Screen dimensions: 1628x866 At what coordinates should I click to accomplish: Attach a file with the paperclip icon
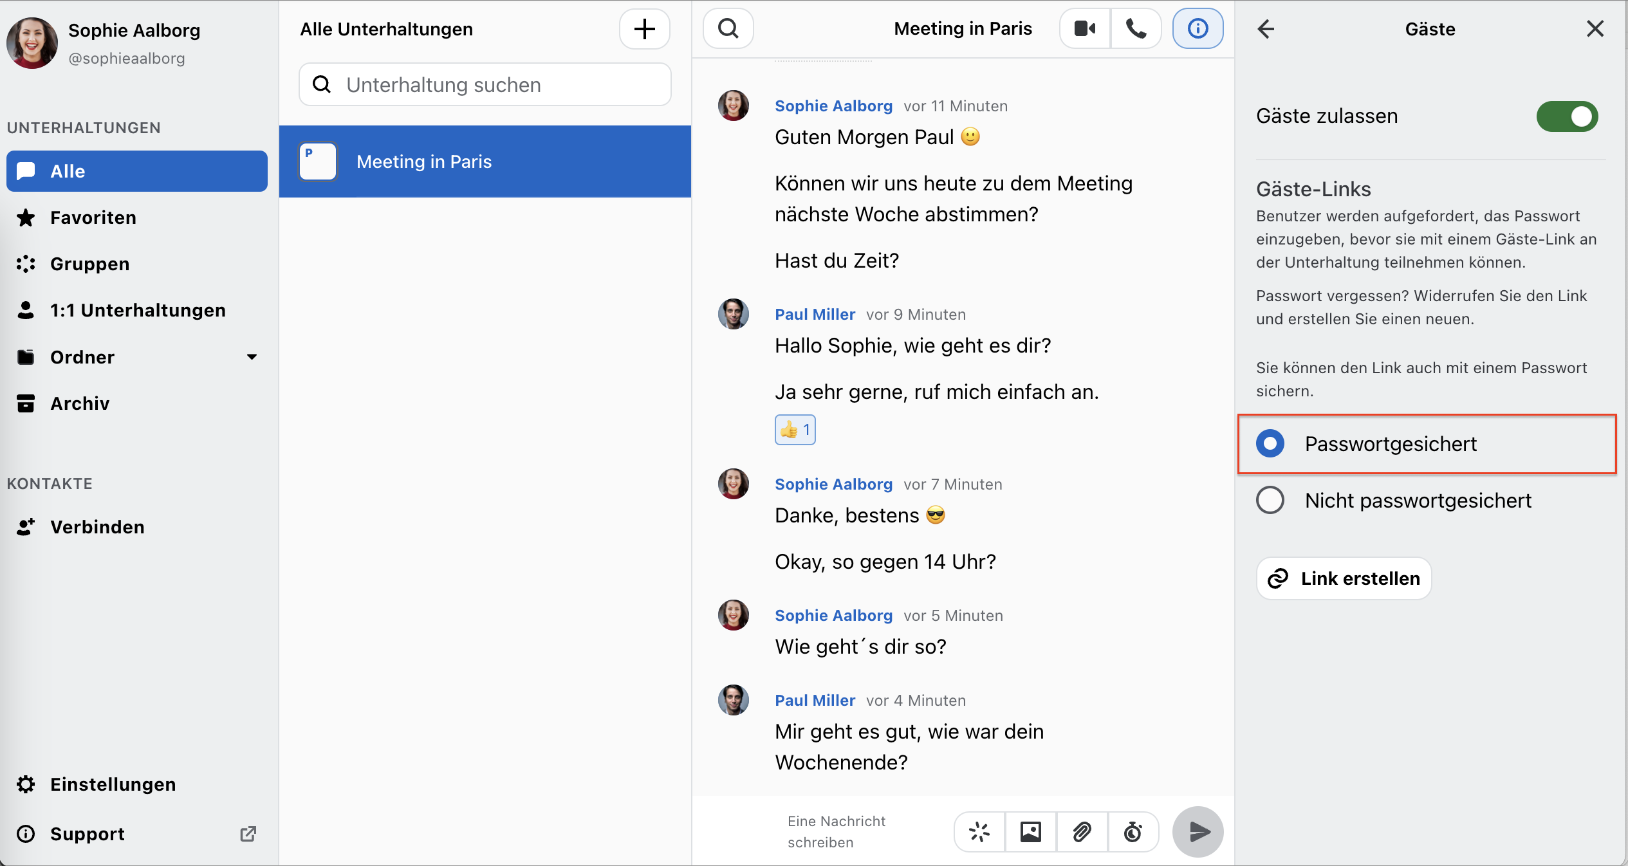click(x=1082, y=832)
